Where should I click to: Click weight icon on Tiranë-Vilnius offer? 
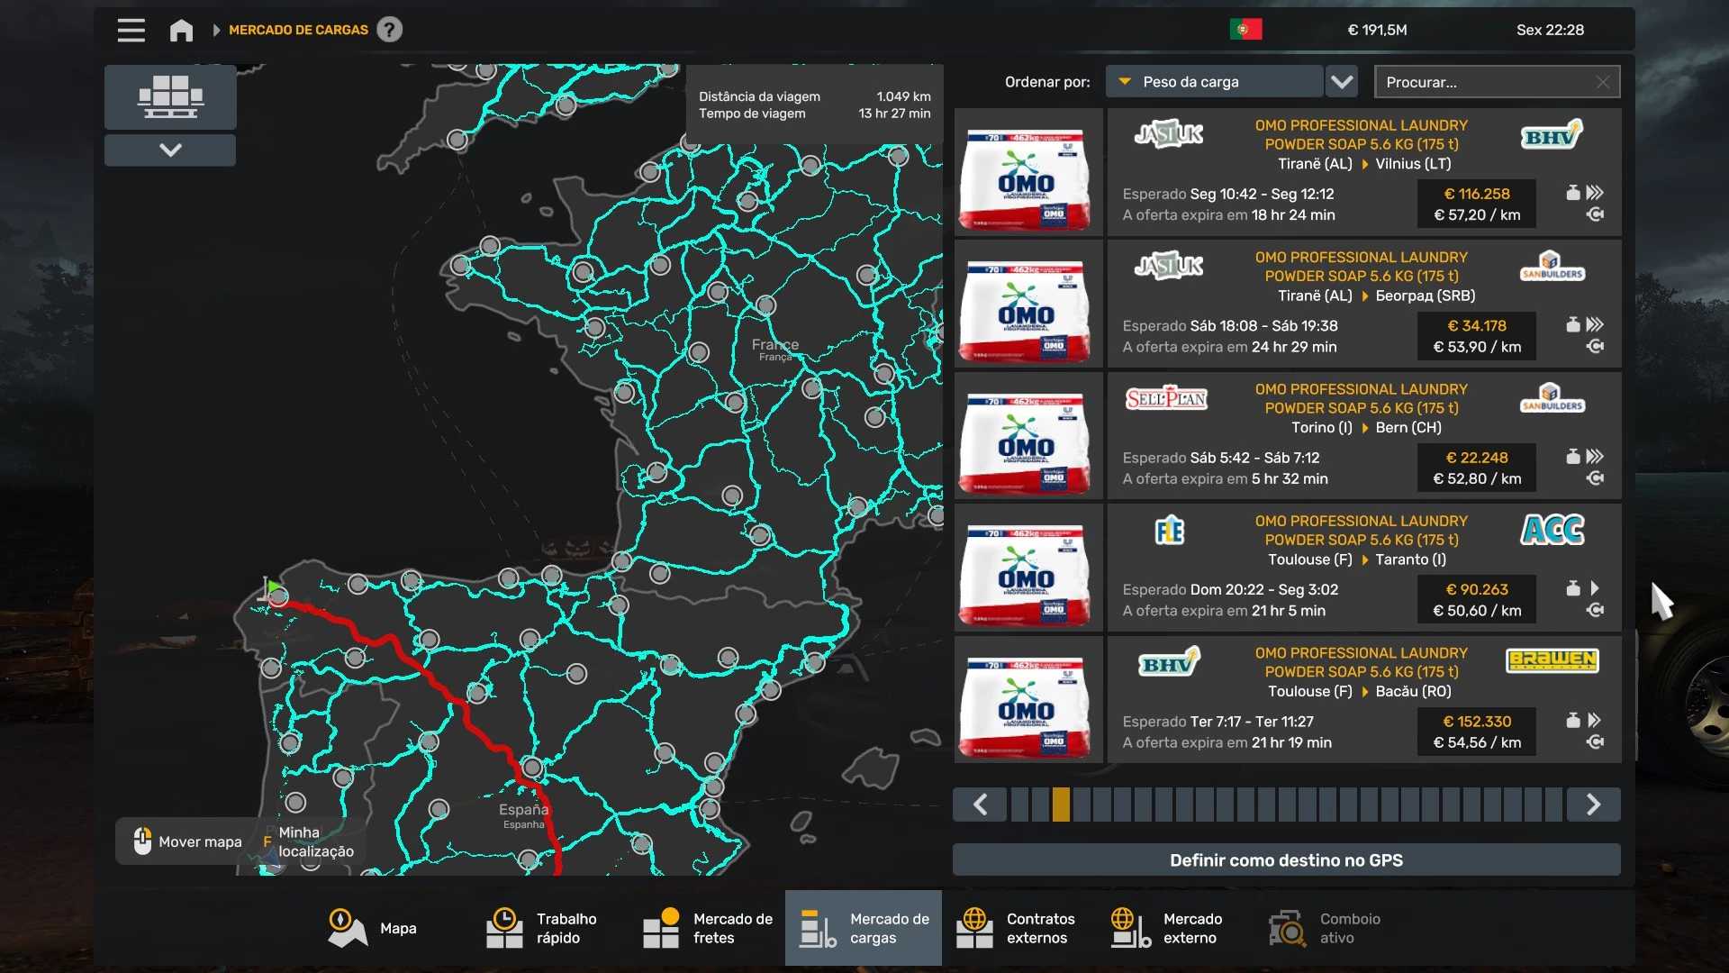tap(1572, 193)
